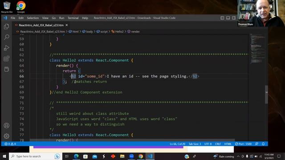
Task: Toggle primary side bar layout icon
Action: point(222,18)
